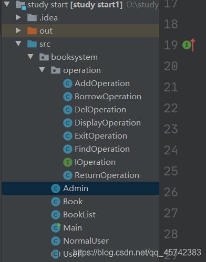
Task: Click the AddOperation class icon
Action: pos(68,83)
